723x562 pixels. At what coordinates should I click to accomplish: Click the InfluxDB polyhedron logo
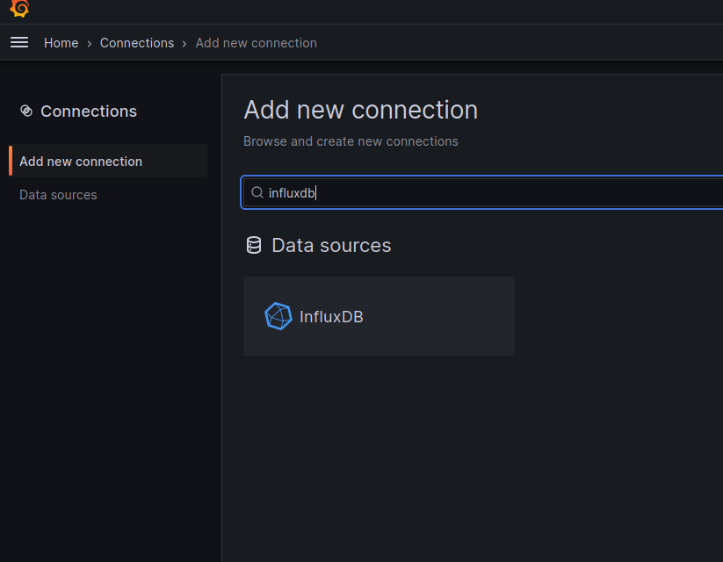pyautogui.click(x=278, y=316)
